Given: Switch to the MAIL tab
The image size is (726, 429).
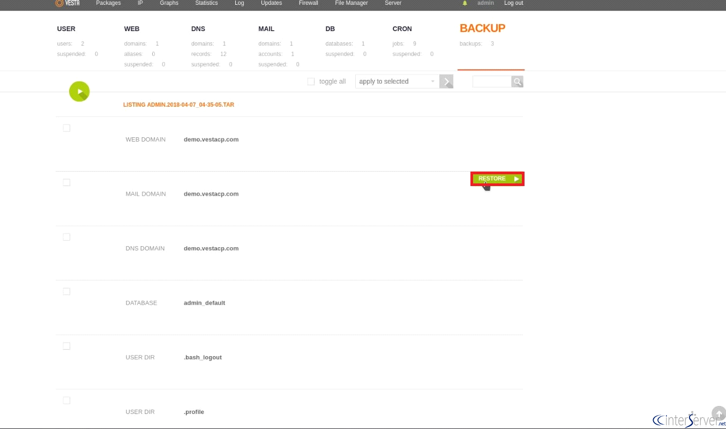Looking at the screenshot, I should [267, 29].
